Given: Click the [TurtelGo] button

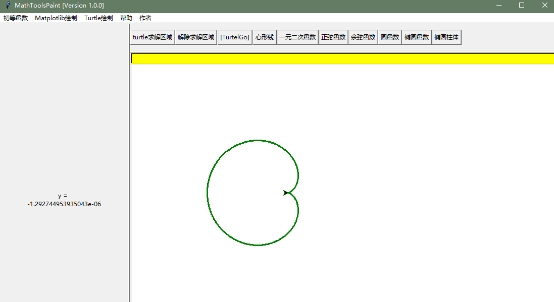Looking at the screenshot, I should pos(235,37).
